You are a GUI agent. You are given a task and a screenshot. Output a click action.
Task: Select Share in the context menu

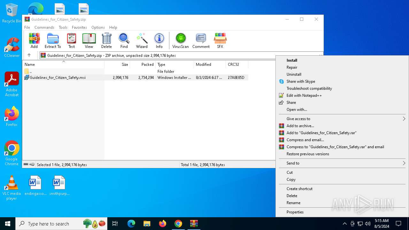pos(342,103)
